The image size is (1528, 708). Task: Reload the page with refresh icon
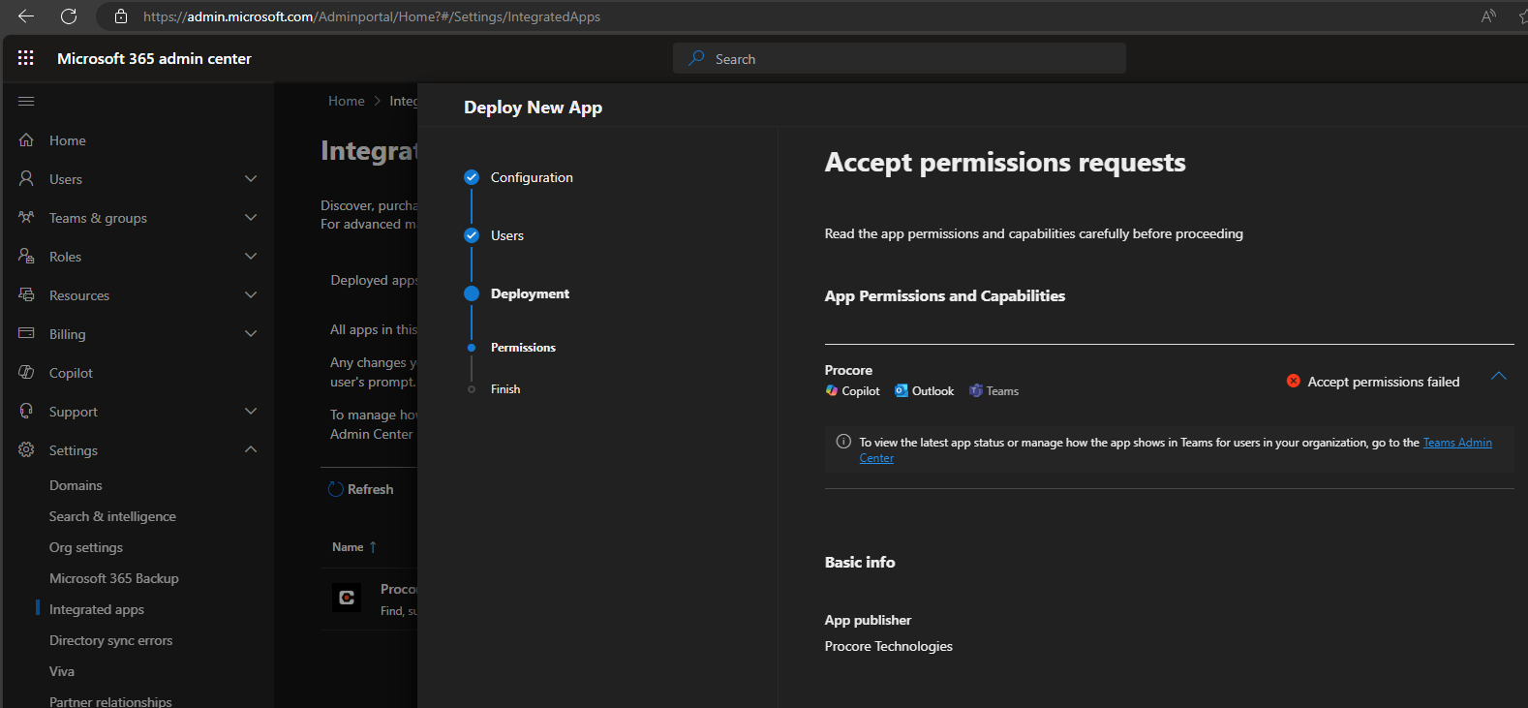click(x=69, y=16)
